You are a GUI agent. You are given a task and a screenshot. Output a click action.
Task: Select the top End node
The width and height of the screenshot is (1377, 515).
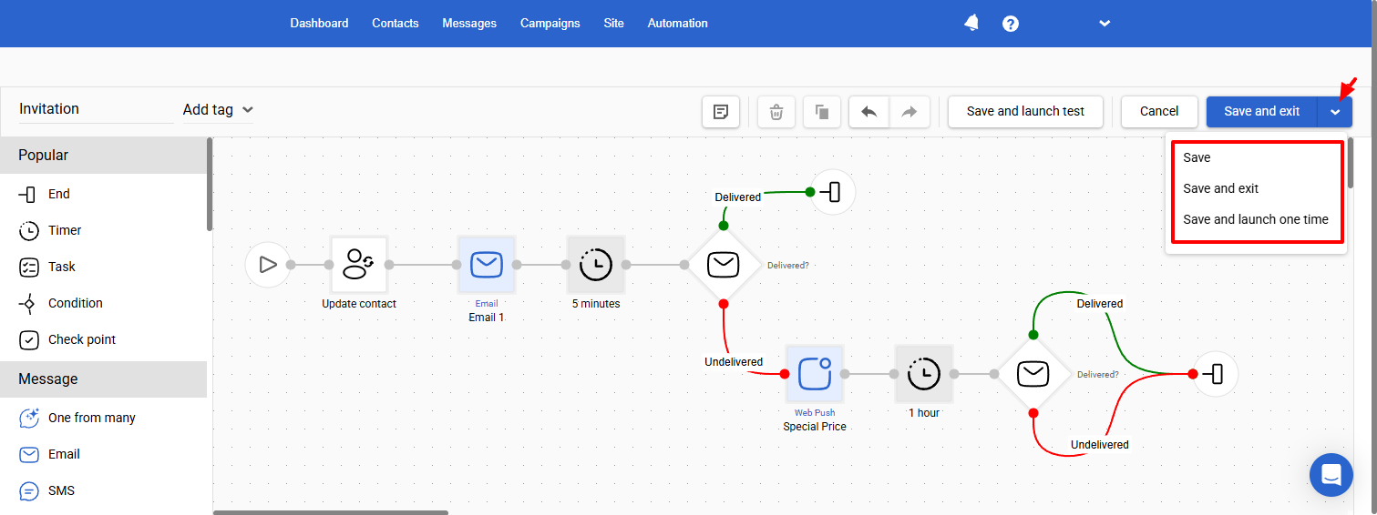pyautogui.click(x=833, y=192)
